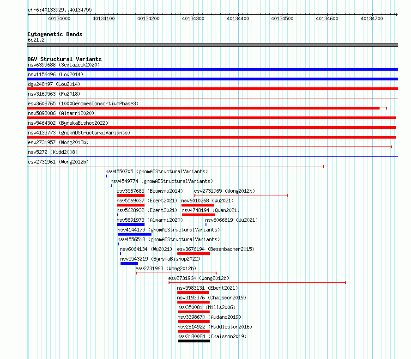
Task: Open the esv2731965 (Wong2012b) variant
Action: pos(224,191)
